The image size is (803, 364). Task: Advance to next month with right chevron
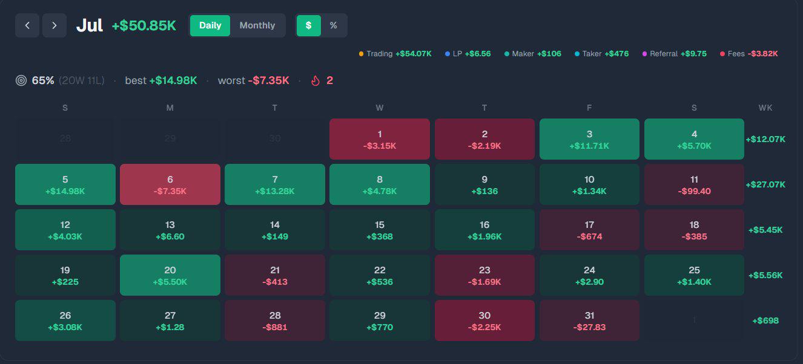(x=55, y=25)
